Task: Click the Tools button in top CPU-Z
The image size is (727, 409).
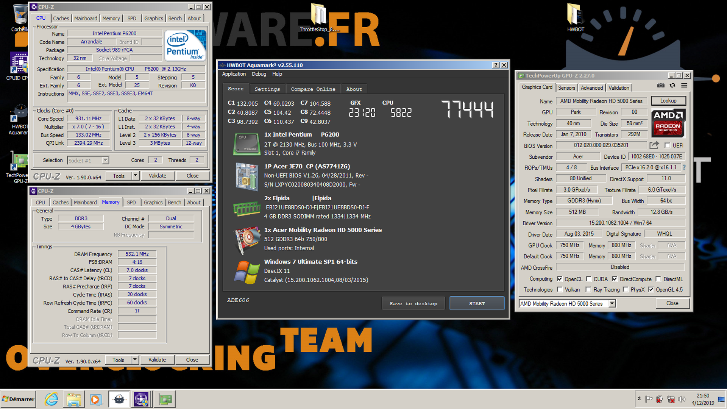Action: point(119,176)
